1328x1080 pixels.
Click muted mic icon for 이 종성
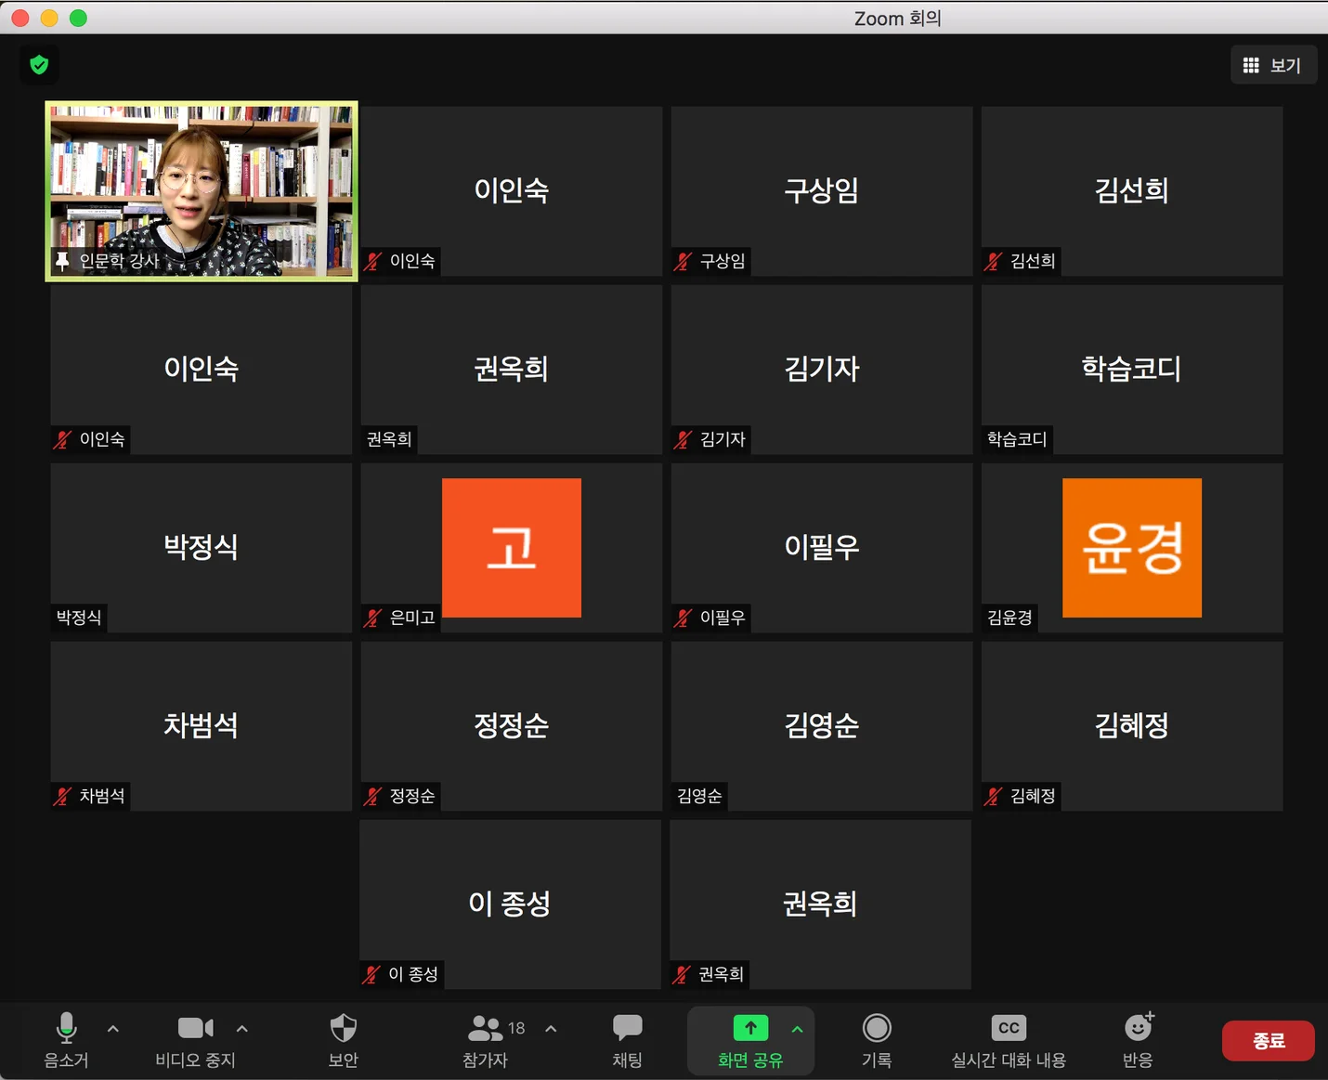371,975
